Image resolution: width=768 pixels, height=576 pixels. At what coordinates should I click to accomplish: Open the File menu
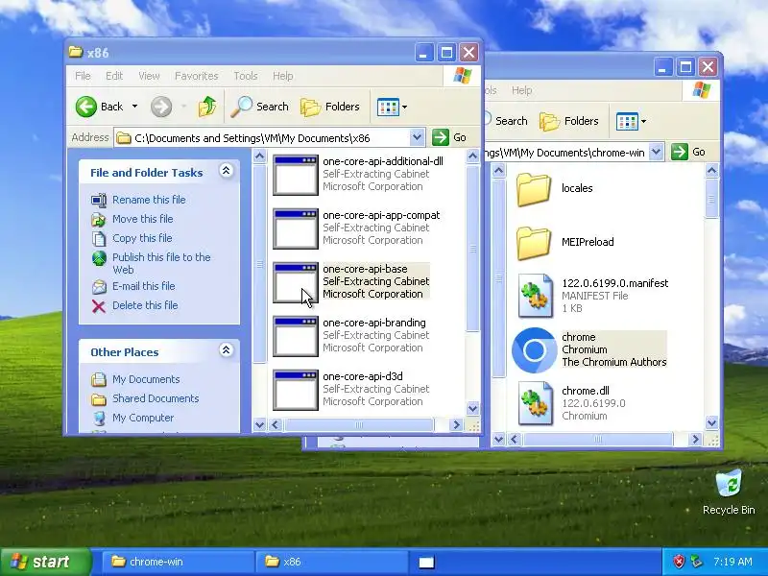83,76
